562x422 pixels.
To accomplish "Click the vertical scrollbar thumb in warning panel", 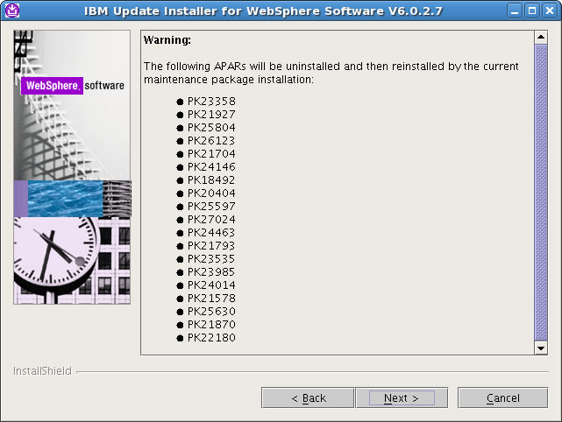I will tap(541, 193).
